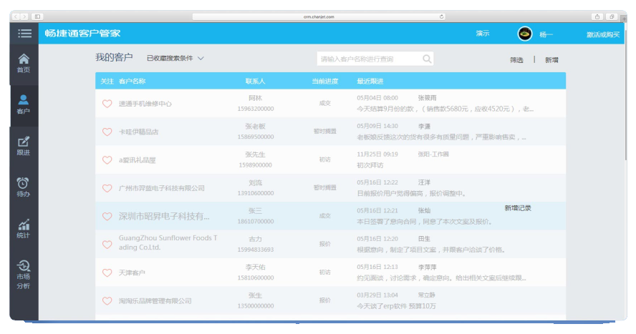Click contact 张老板
Screen dimensions: 636x334
[256, 127]
